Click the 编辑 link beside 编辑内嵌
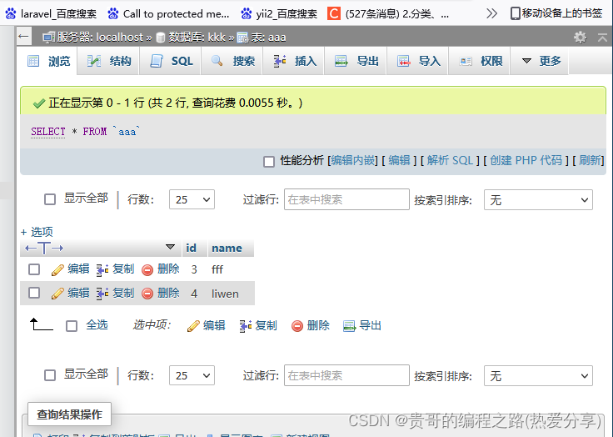The width and height of the screenshot is (613, 437). coord(399,161)
